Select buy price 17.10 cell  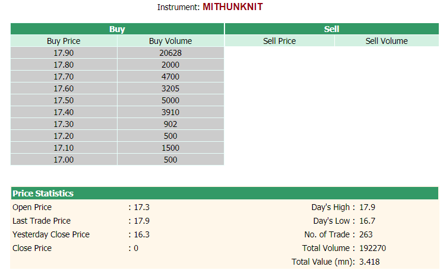(x=64, y=148)
